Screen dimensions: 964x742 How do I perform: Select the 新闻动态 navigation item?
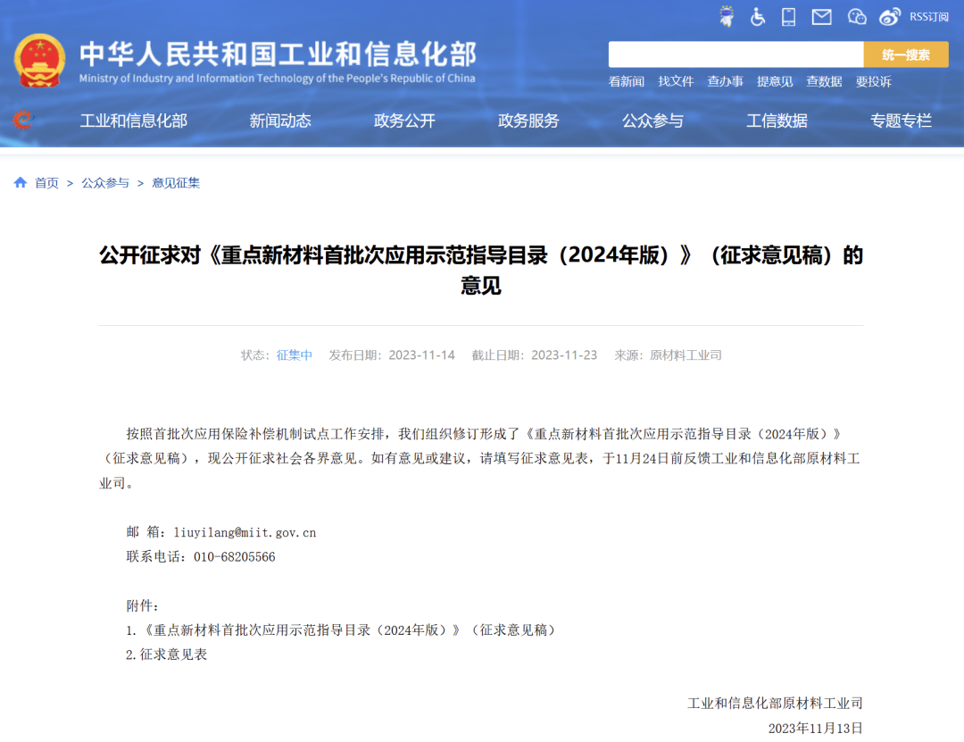(280, 121)
